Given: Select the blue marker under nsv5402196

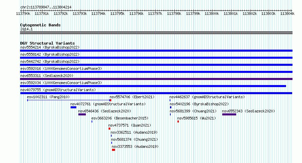Looking at the screenshot, I should click(x=171, y=107).
